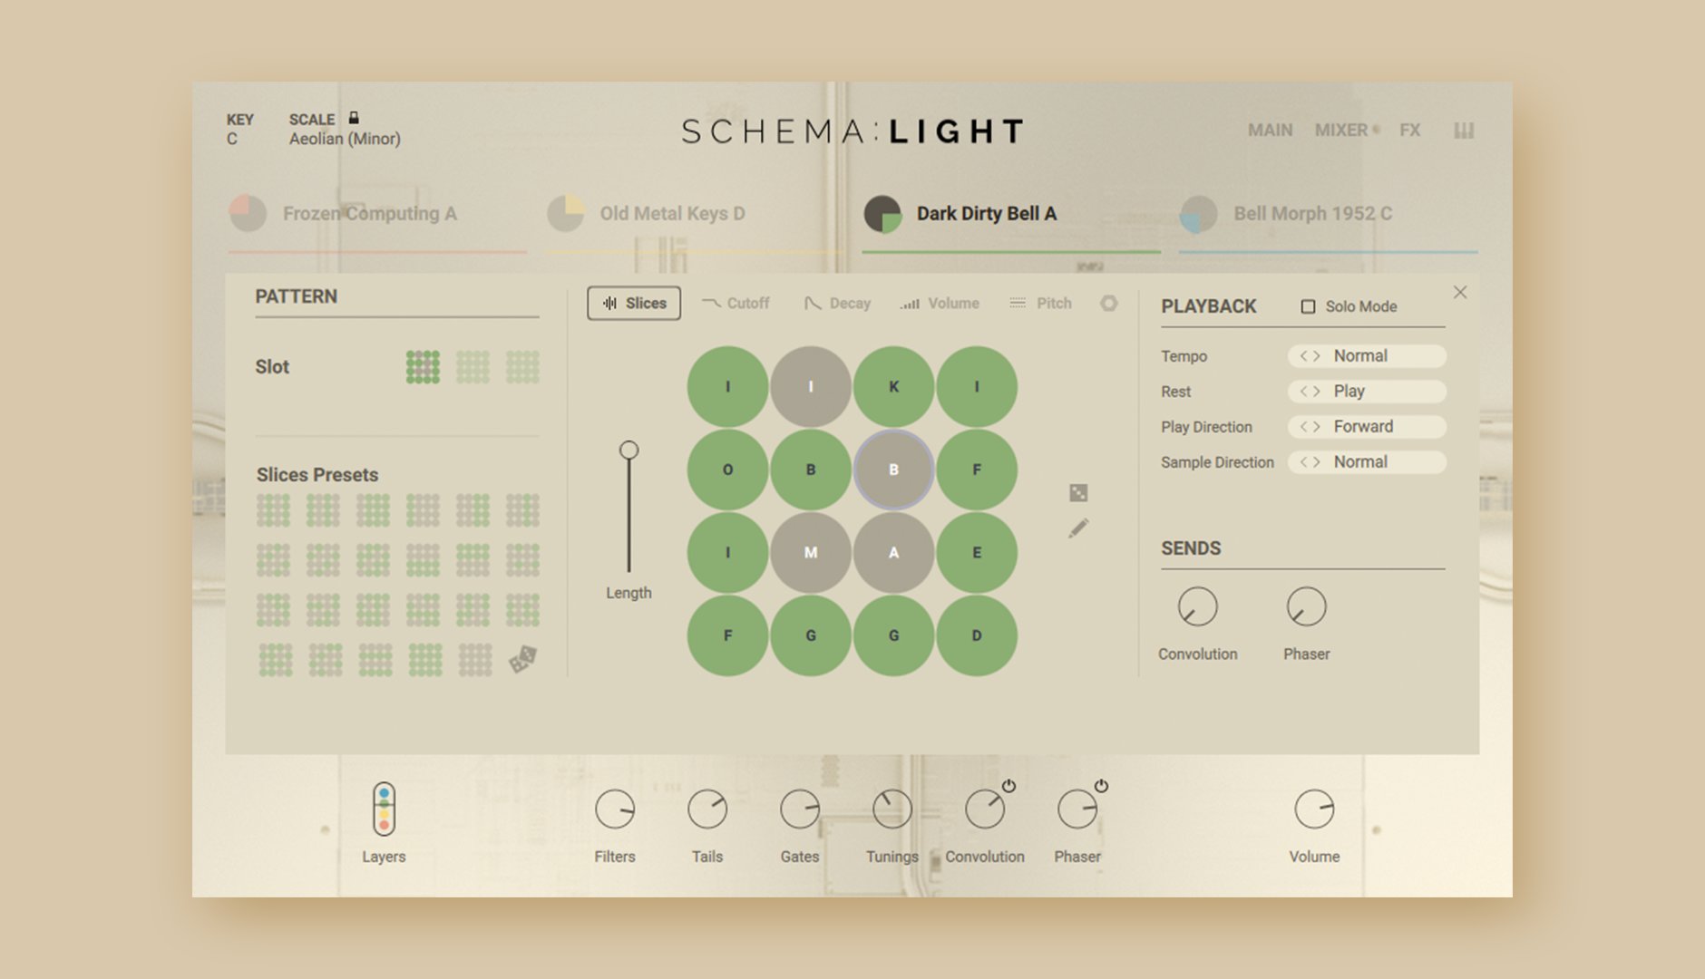The height and width of the screenshot is (979, 1705).
Task: Click the scale lock icon
Action: (354, 118)
